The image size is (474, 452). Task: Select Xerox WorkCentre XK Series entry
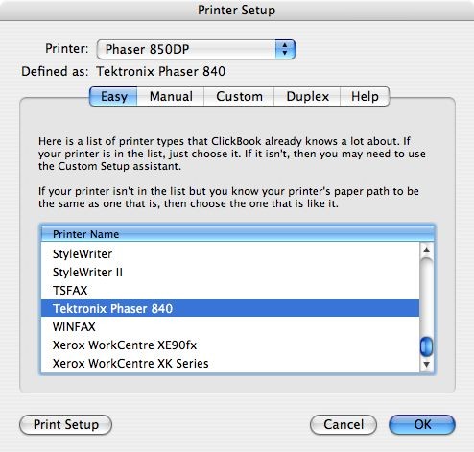click(x=230, y=364)
